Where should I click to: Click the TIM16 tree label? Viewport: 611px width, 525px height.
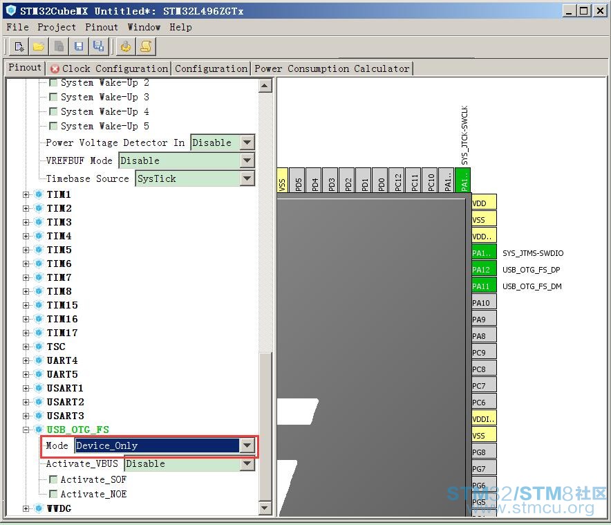click(x=62, y=319)
